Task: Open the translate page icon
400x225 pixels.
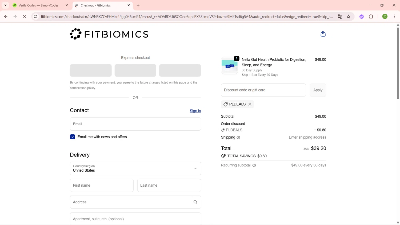Action: 340,17
